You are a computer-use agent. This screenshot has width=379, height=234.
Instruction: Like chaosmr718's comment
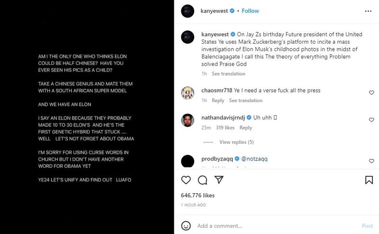(371, 92)
